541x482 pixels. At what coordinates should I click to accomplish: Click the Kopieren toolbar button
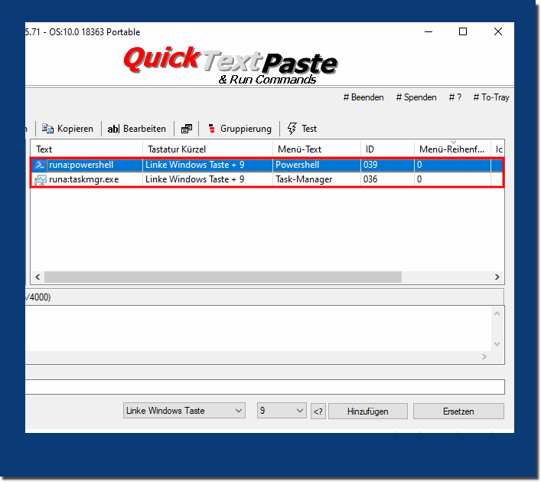click(67, 129)
